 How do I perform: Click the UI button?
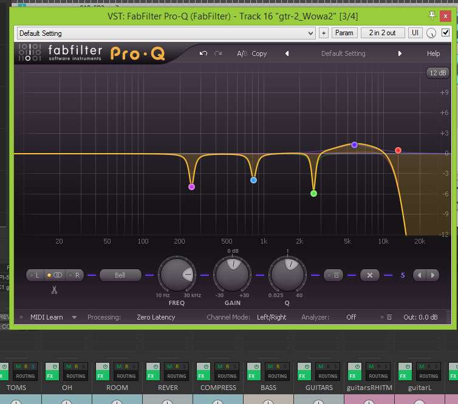(x=415, y=33)
